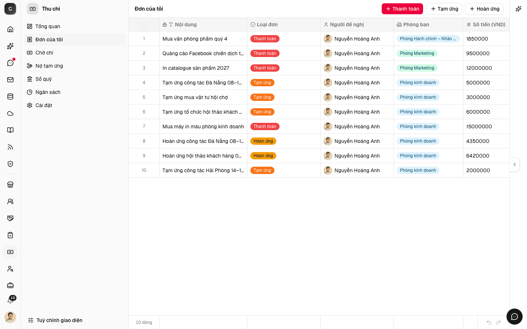This screenshot has width=527, height=329.
Task: Click the row "In catalogue sản phẩm 2027"
Action: click(319, 68)
